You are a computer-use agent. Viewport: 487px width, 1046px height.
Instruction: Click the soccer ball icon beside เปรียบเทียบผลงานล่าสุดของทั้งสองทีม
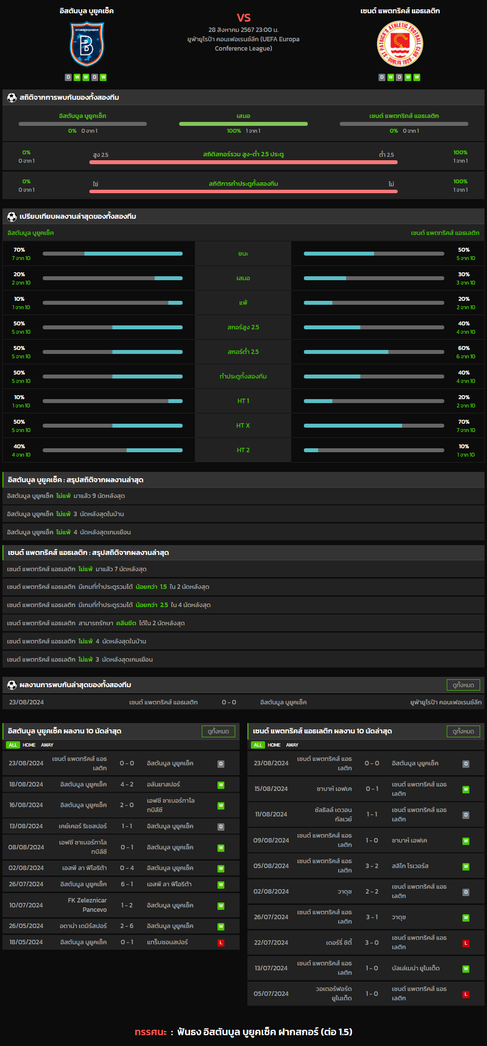pos(12,217)
